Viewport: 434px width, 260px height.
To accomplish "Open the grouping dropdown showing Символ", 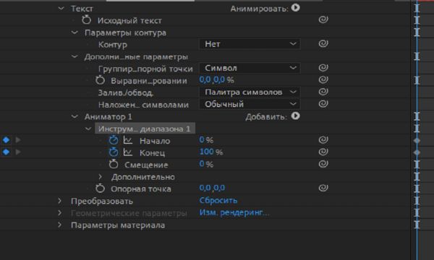I will (x=250, y=68).
